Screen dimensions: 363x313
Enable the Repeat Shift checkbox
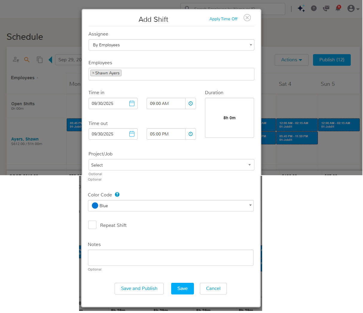coord(92,225)
